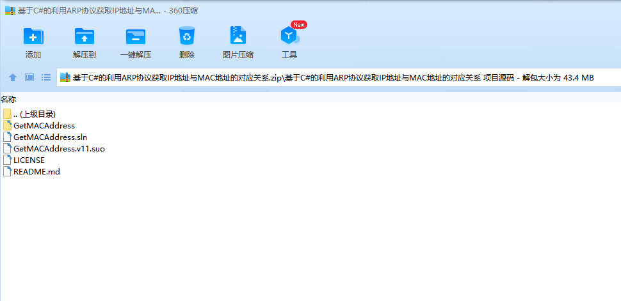Click the GetMACAddress.sln file icon
The height and width of the screenshot is (301, 621).
7,137
